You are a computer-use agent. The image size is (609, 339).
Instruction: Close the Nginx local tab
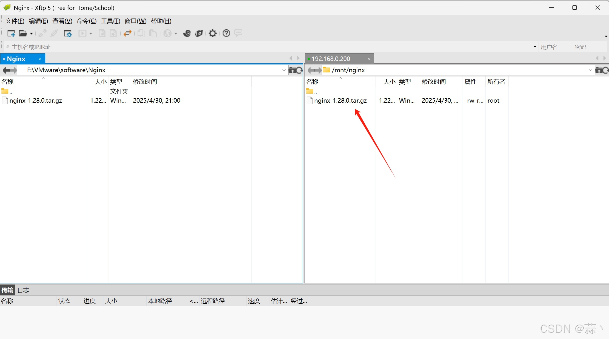(40, 59)
